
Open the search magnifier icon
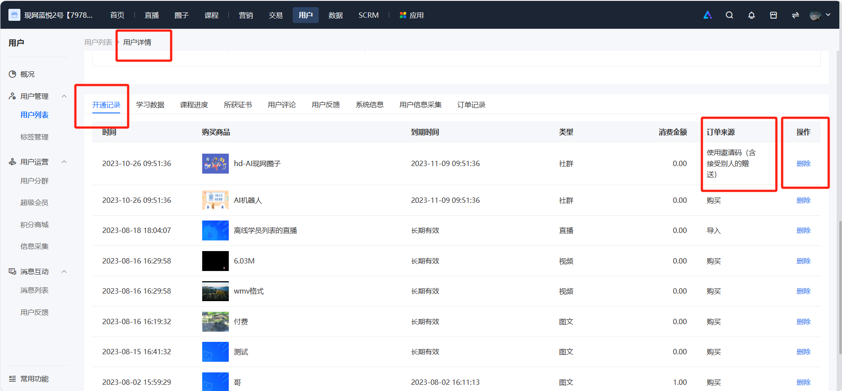click(729, 15)
